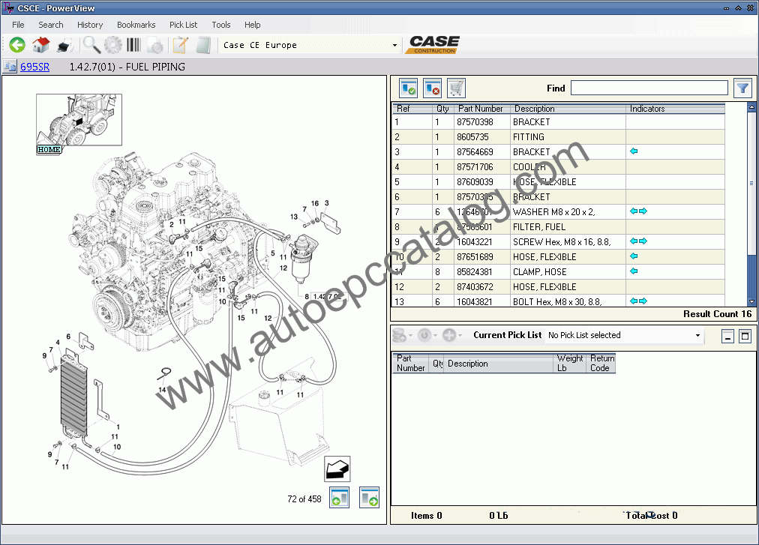The image size is (759, 545).
Task: Open the notepad with pencil icon
Action: (180, 45)
